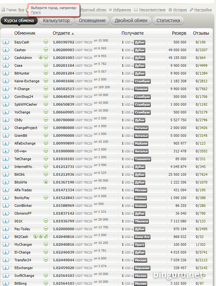Viewport: 216px width, 286px height.
Task: Click rate 1.00502513 in F-Change row
Action: (x=64, y=89)
